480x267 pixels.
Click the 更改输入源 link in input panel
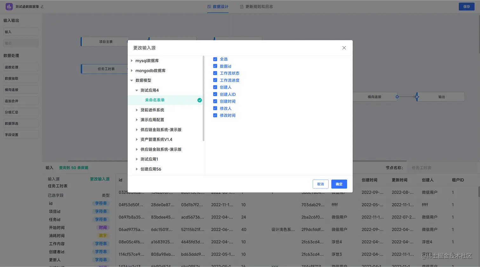[x=100, y=179]
